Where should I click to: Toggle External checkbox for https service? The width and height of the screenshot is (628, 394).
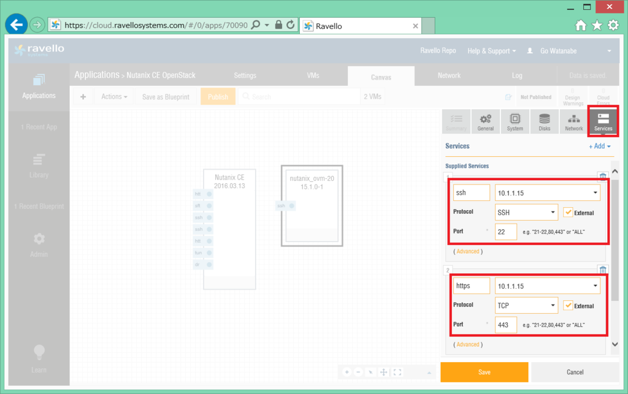pos(568,306)
